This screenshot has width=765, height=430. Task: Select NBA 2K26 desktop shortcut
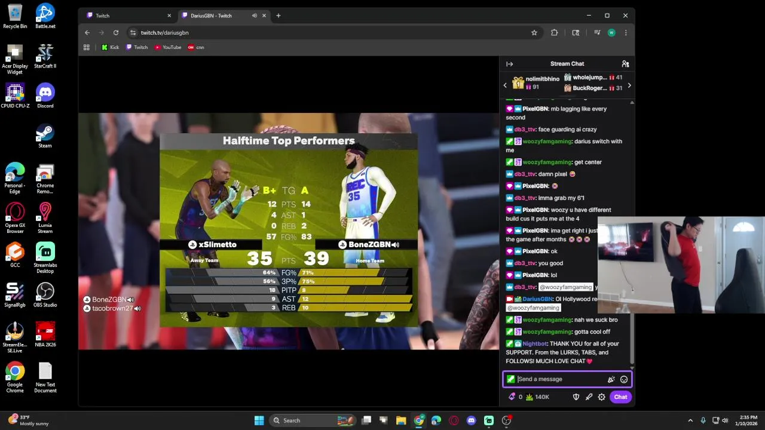click(x=45, y=334)
